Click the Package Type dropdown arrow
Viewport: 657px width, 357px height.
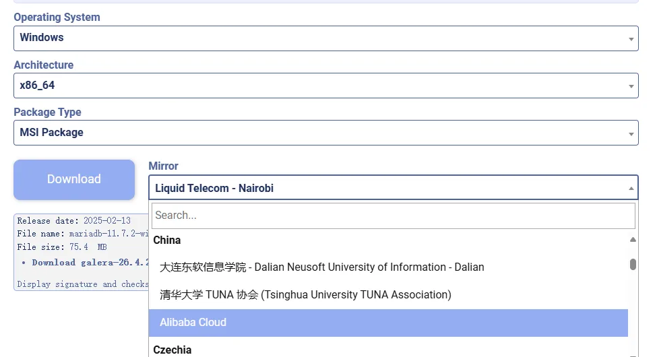[x=631, y=133]
